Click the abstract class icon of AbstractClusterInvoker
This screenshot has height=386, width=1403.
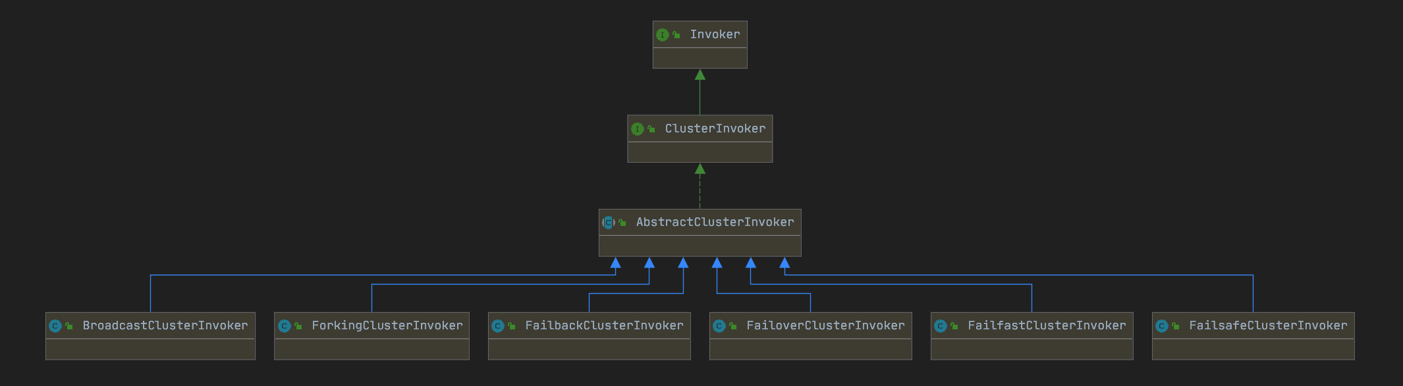tap(609, 223)
